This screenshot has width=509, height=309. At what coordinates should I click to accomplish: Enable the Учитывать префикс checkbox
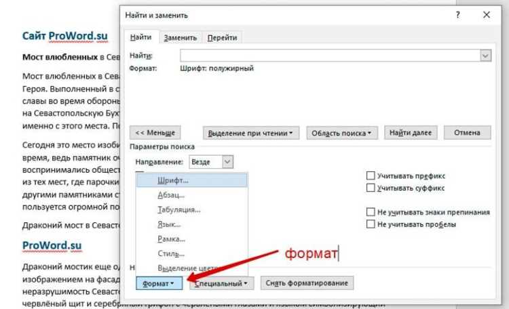coord(371,176)
